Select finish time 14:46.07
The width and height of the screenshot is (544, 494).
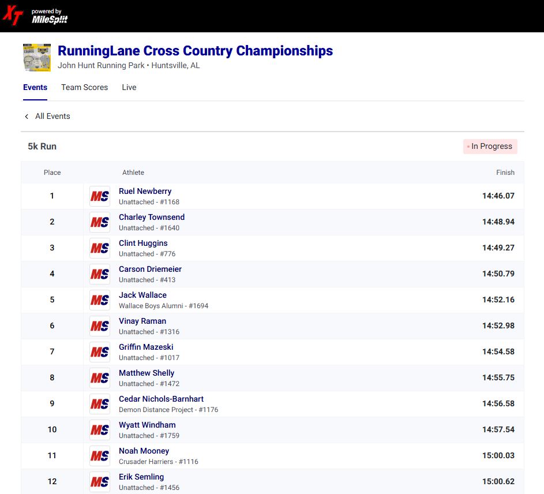coord(498,196)
